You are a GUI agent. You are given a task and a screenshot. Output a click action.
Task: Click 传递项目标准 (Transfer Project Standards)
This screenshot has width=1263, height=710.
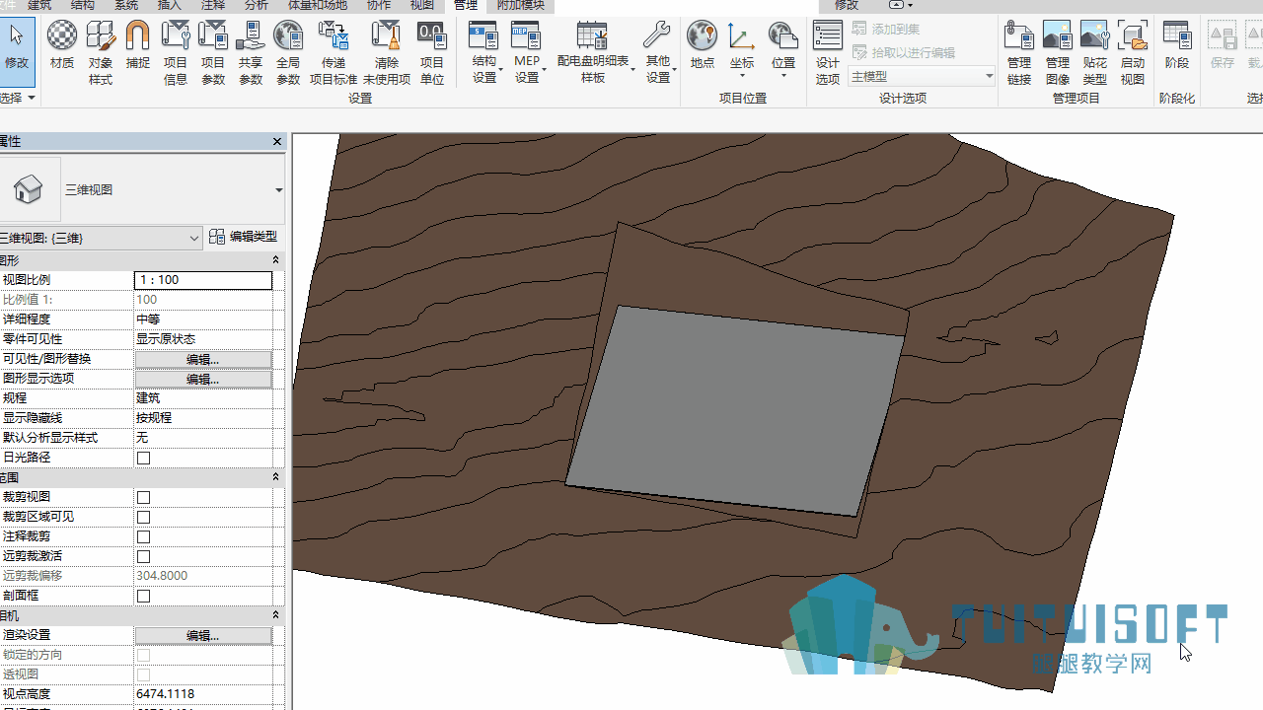pyautogui.click(x=334, y=53)
